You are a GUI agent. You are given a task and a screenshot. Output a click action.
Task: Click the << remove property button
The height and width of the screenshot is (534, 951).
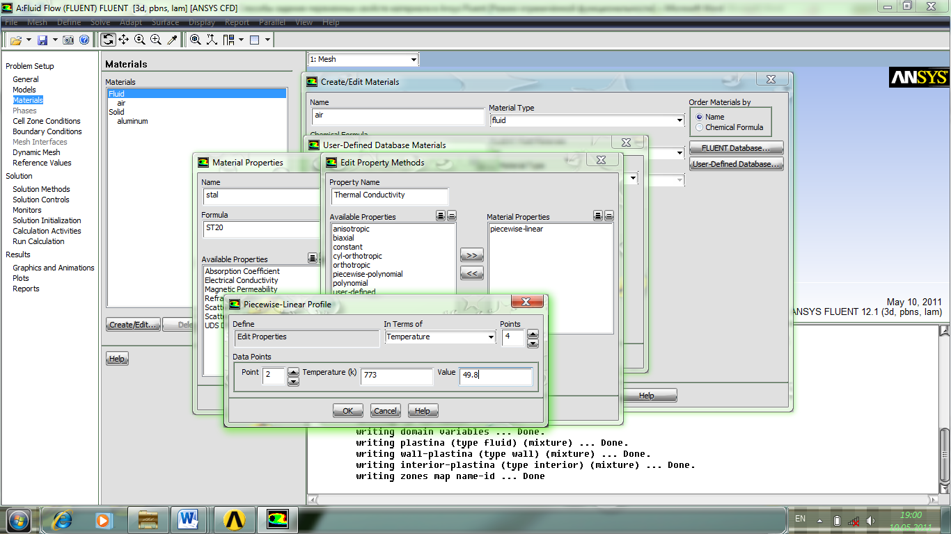coord(471,274)
